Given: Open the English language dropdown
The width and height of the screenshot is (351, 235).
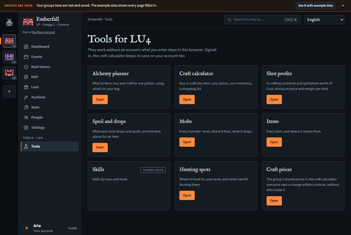Looking at the screenshot, I should click(324, 20).
